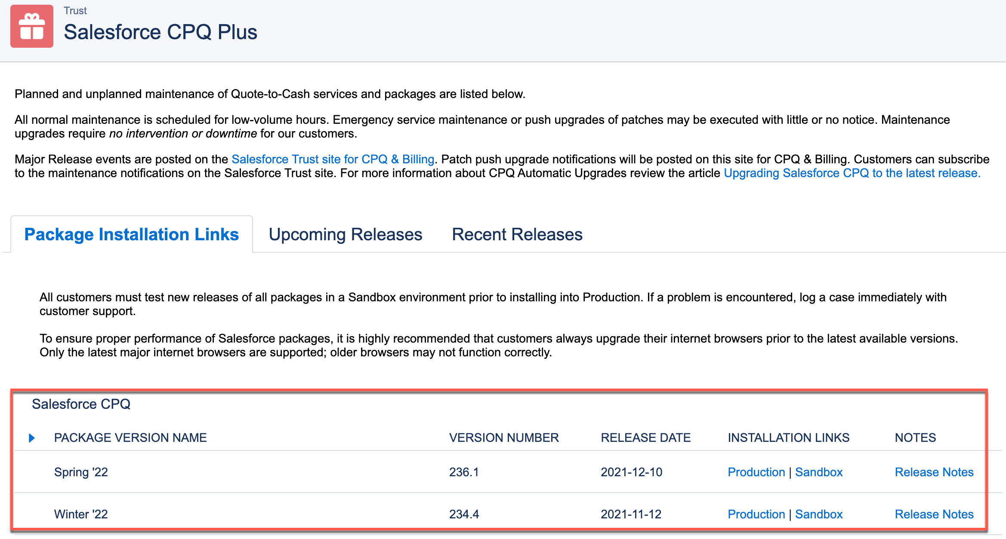Screen dimensions: 1006x539
Task: View Winter '22 Release Notes
Action: [x=934, y=514]
